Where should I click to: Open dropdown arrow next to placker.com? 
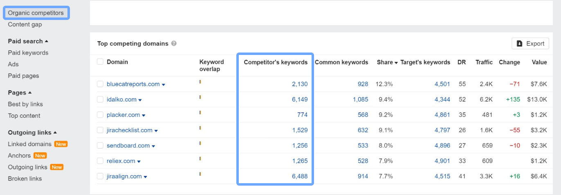tap(144, 116)
